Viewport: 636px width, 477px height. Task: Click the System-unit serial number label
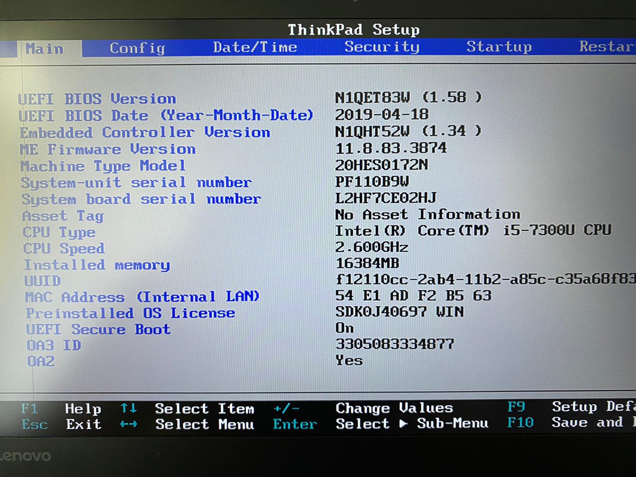coord(136,183)
